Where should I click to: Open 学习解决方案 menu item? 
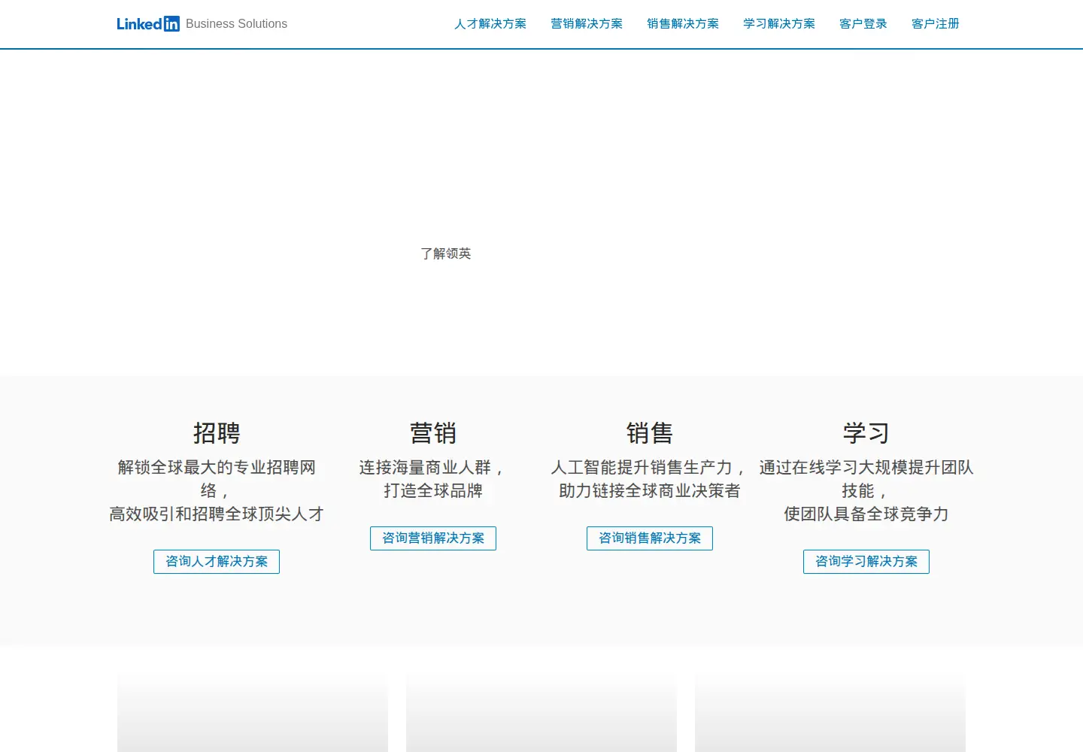779,24
